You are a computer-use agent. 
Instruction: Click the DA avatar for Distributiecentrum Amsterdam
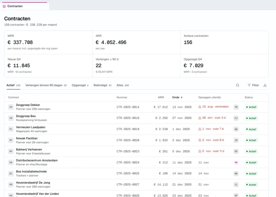(x=11, y=162)
